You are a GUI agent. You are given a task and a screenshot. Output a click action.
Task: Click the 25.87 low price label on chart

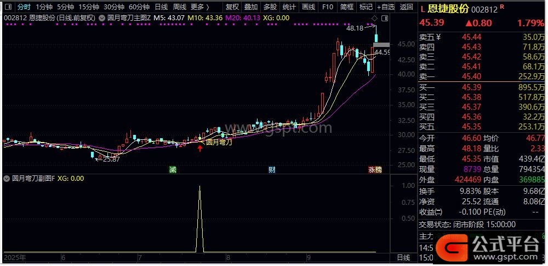coord(112,159)
